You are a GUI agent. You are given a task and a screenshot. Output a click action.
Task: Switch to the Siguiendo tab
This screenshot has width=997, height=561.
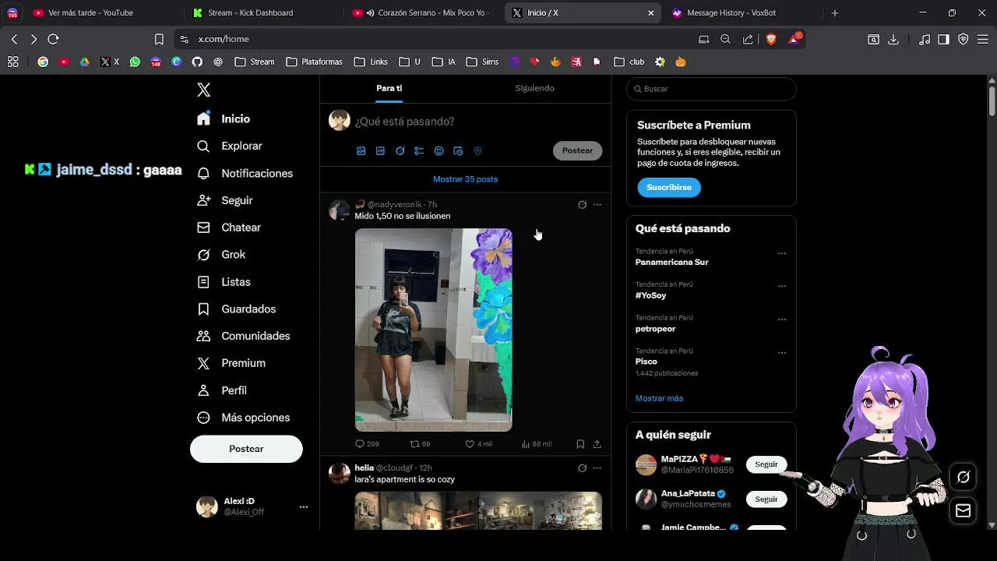534,88
